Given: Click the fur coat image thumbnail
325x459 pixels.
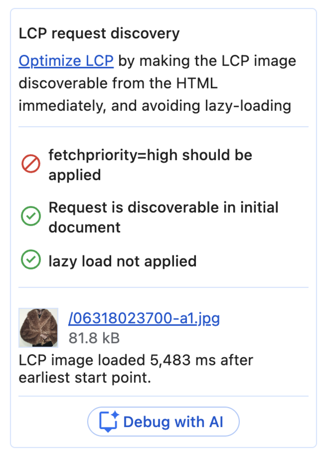Looking at the screenshot, I should 38,328.
